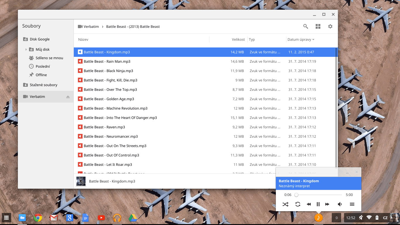Viewport: 400px width, 225px height.
Task: Click the Battle Beast - (2013) Battle Beast breadcrumb
Action: [x=133, y=27]
